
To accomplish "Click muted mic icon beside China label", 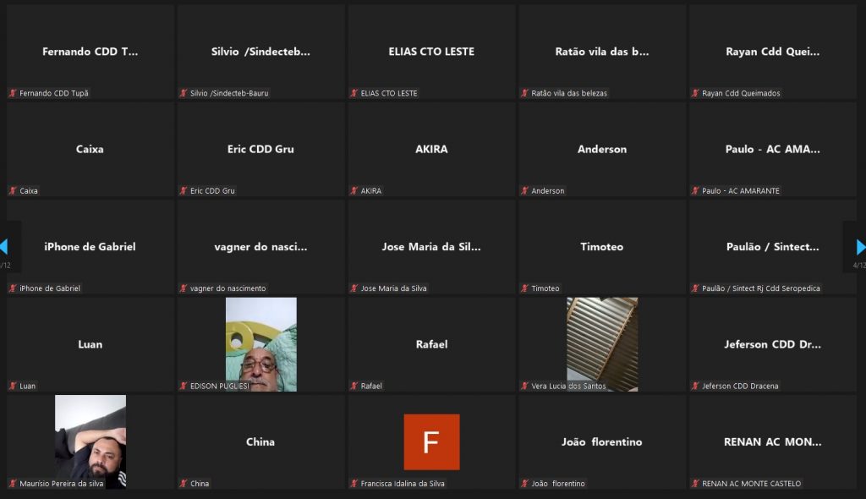I will pos(184,484).
